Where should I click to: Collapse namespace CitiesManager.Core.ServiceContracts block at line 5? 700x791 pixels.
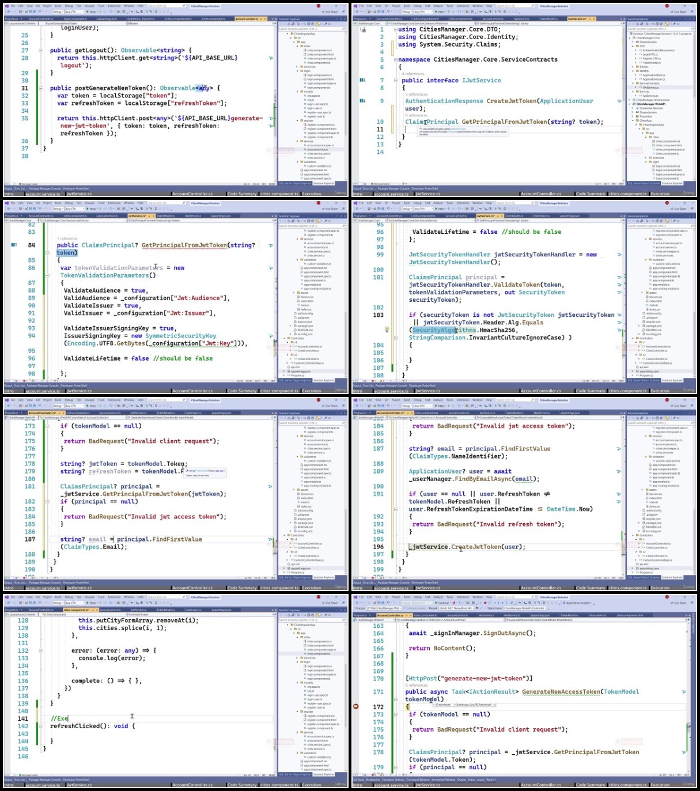coord(396,59)
